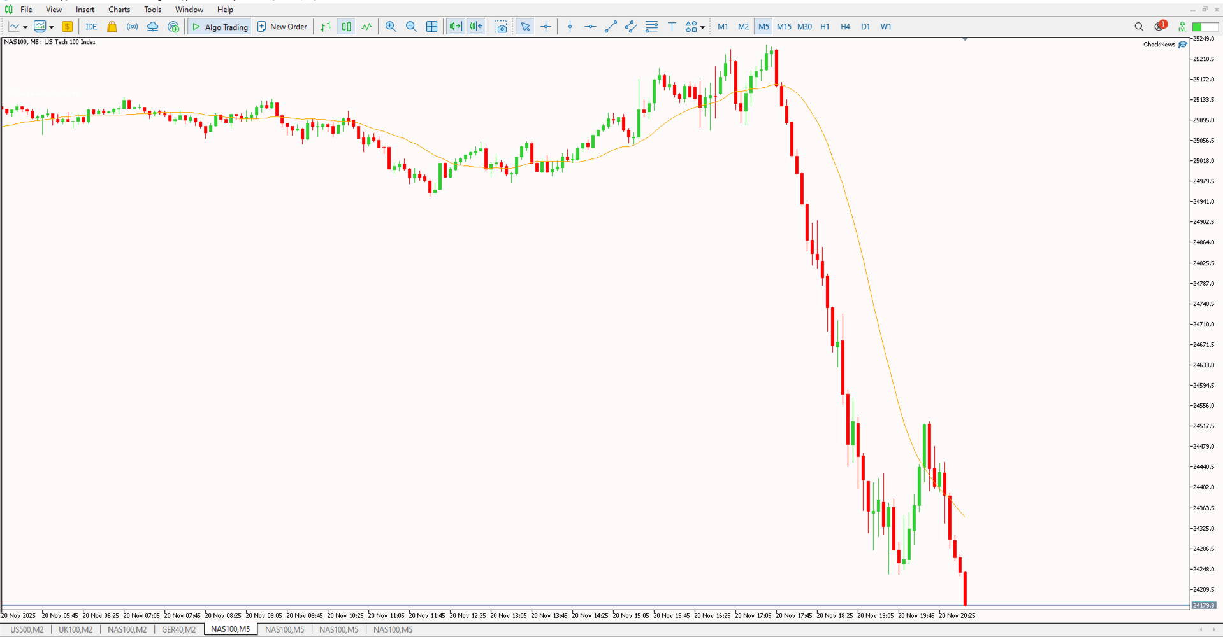
Task: Insert a text label using the Text tool
Action: pos(672,27)
